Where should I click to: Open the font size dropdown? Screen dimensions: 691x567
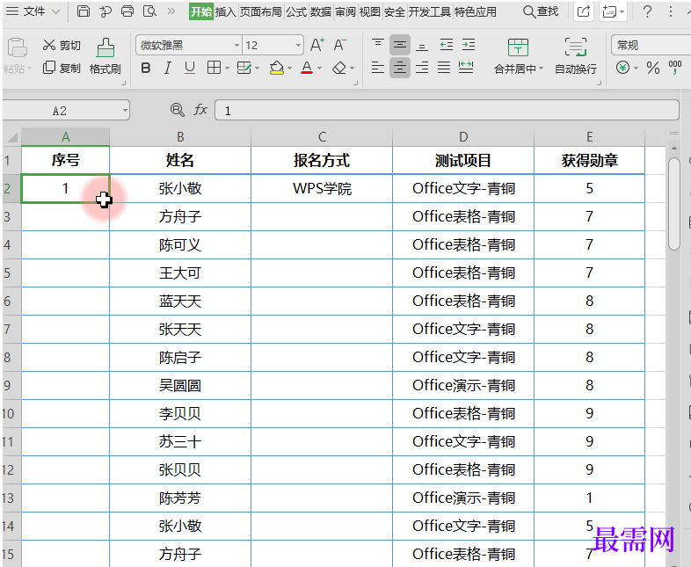tap(298, 45)
